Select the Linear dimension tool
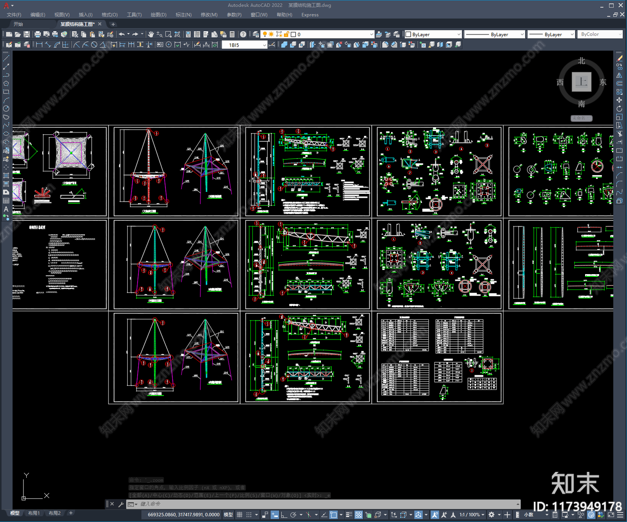The height and width of the screenshot is (522, 627). tap(39, 45)
